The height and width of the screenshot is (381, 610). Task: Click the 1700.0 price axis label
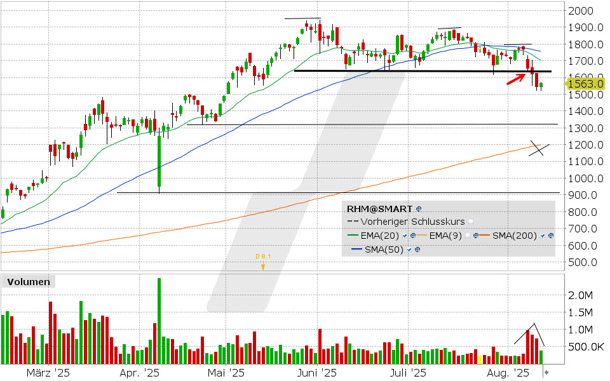point(585,61)
